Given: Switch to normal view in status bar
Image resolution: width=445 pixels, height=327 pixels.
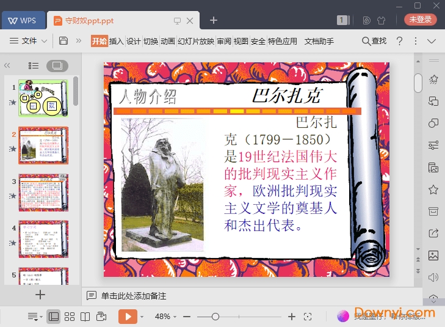Looking at the screenshot, I should (x=54, y=317).
